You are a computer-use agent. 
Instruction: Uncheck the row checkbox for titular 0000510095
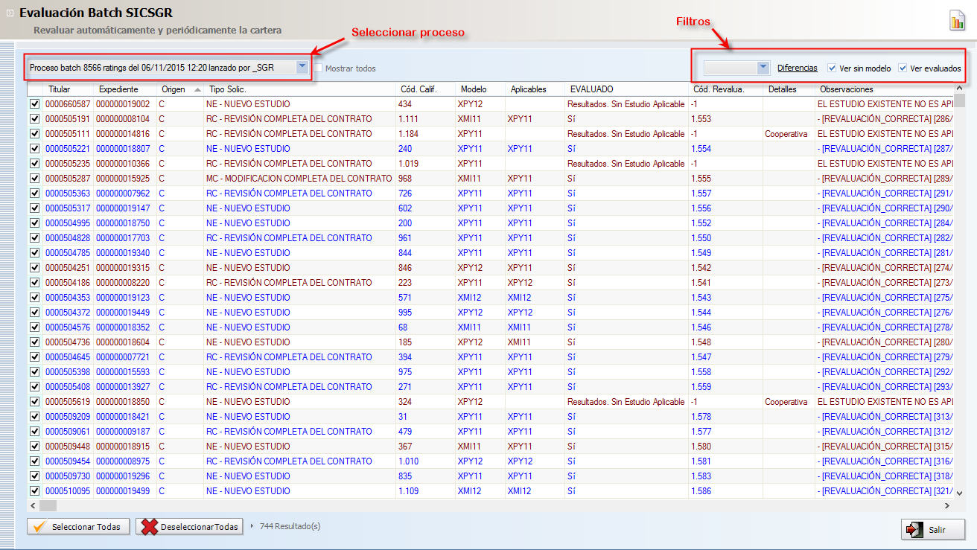[x=34, y=491]
